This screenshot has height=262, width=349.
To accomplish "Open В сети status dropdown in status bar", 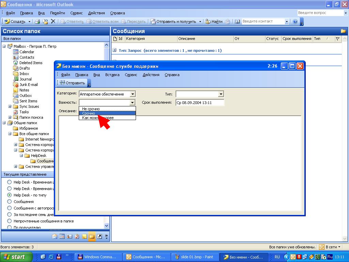I will (330, 247).
